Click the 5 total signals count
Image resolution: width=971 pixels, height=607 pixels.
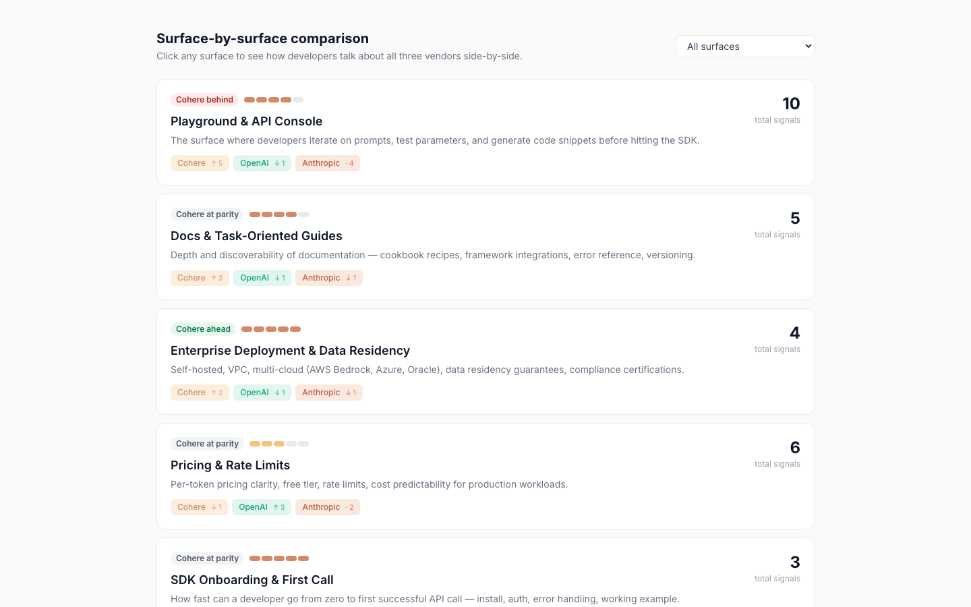point(795,219)
